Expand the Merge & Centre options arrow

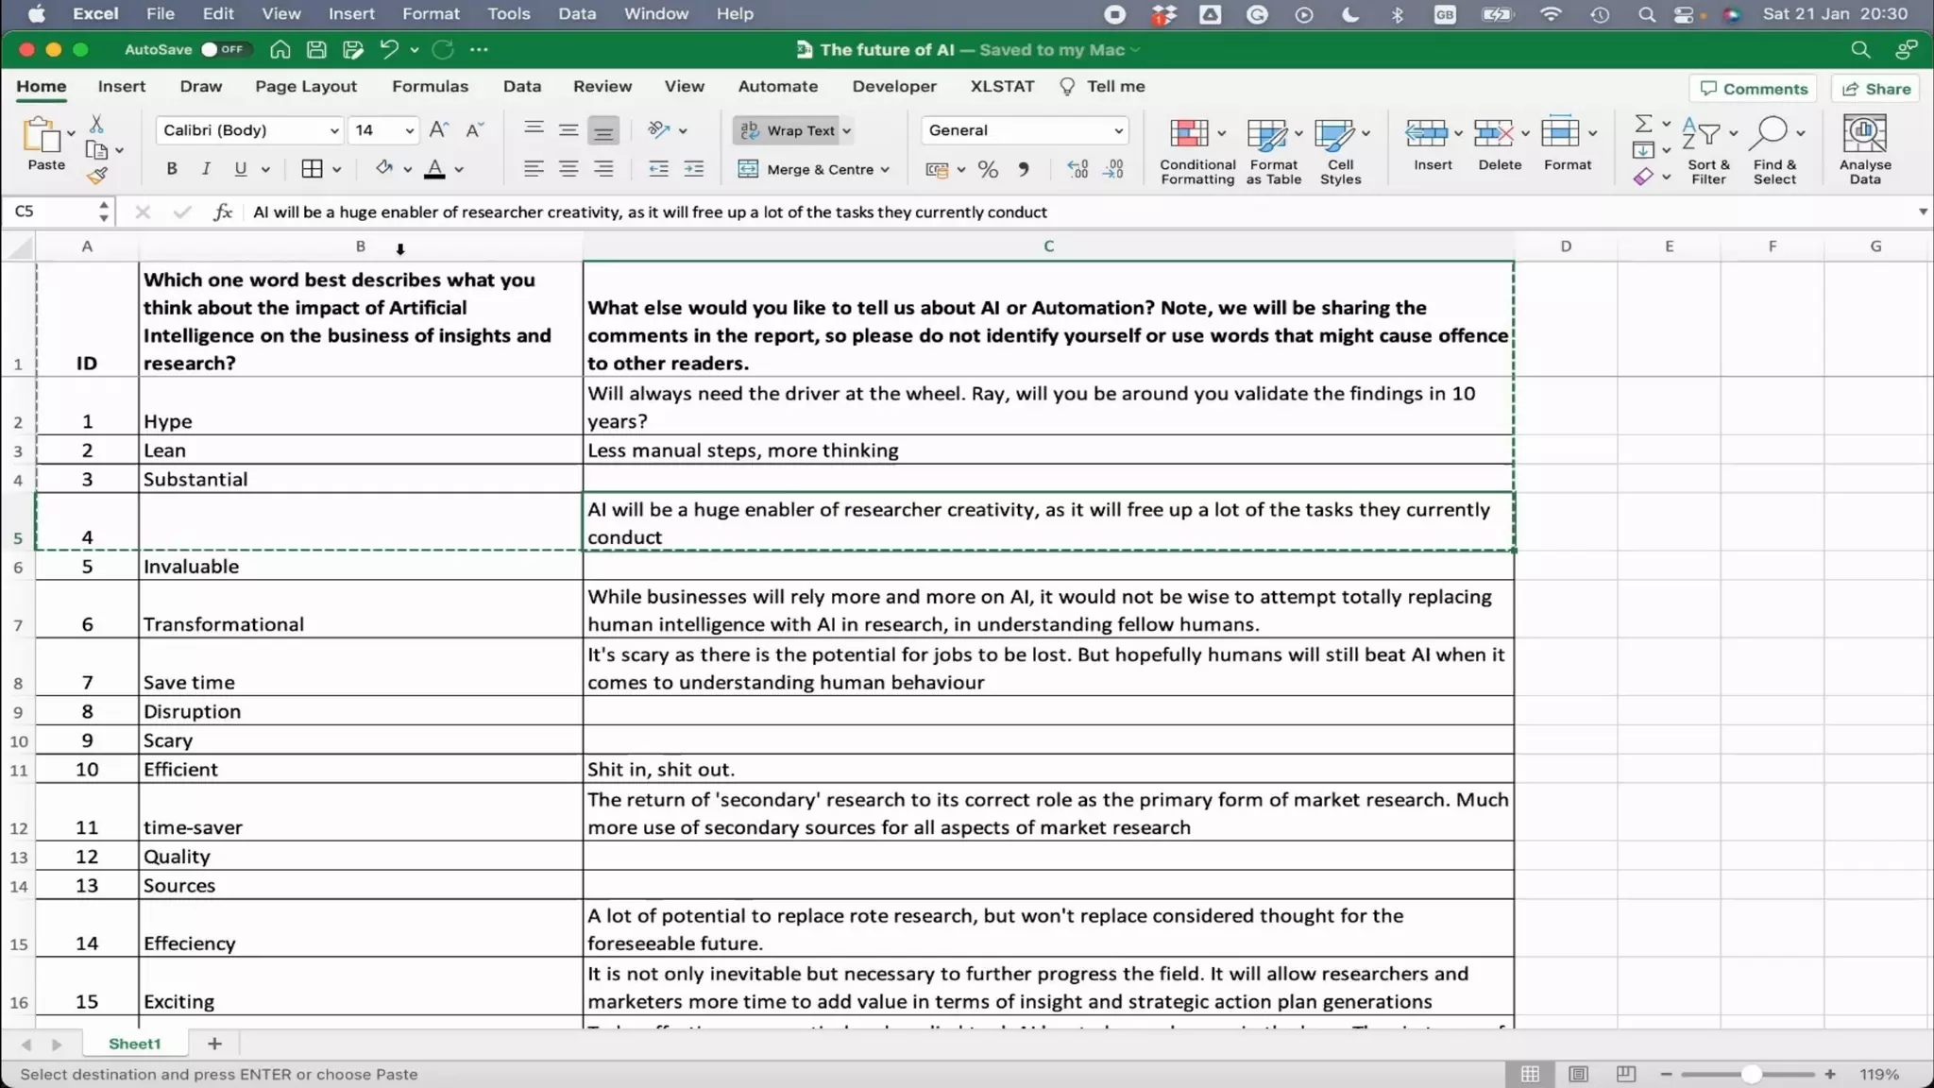pos(885,170)
